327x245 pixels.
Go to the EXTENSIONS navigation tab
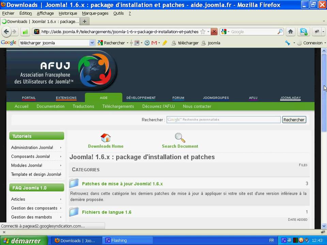66,98
